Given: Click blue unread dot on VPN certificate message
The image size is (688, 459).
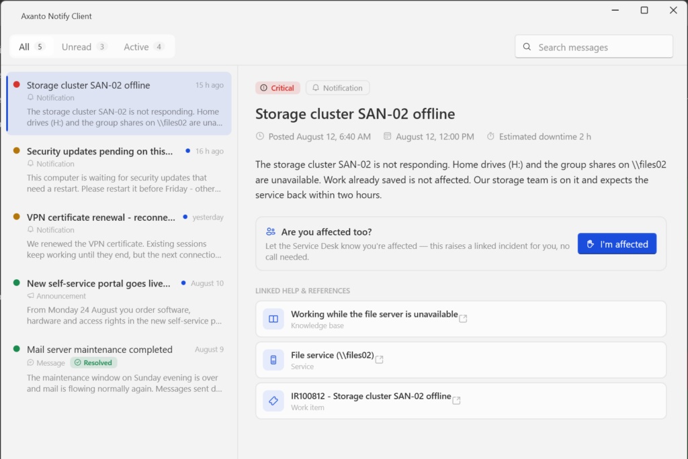Looking at the screenshot, I should (x=185, y=217).
